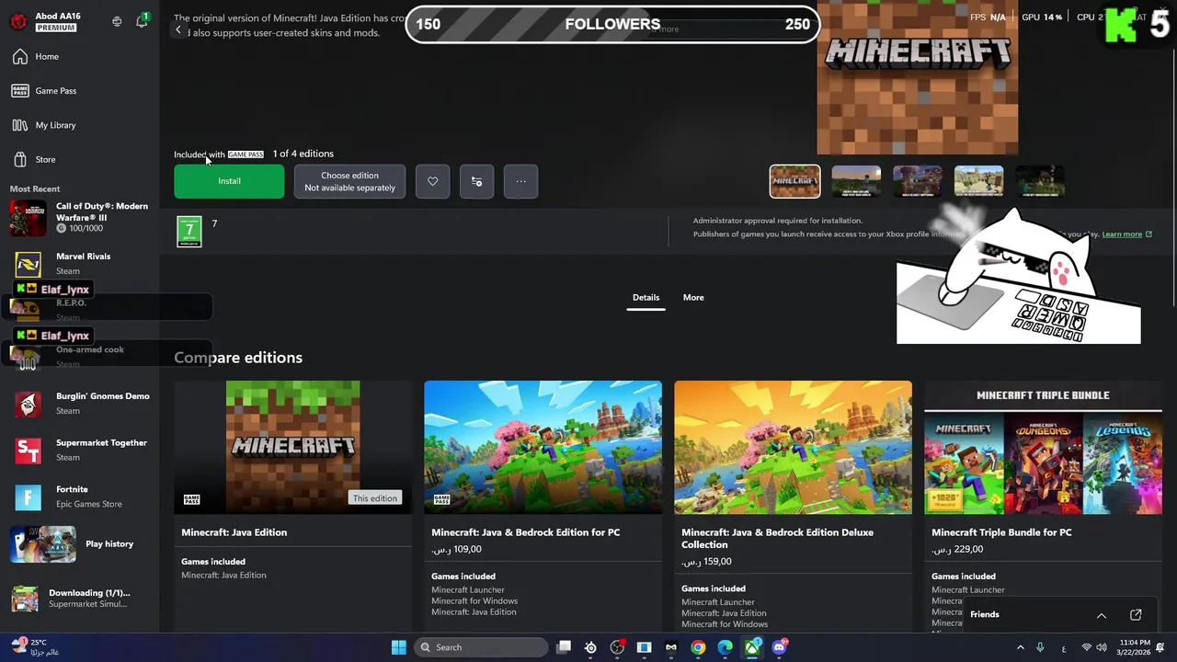The width and height of the screenshot is (1177, 662).
Task: Click the add-to-queue list icon button
Action: 476,181
